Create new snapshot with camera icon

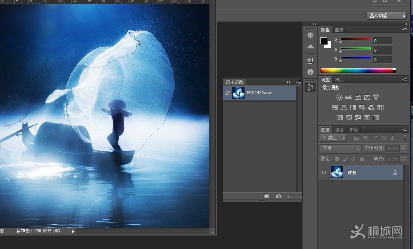[x=278, y=196]
